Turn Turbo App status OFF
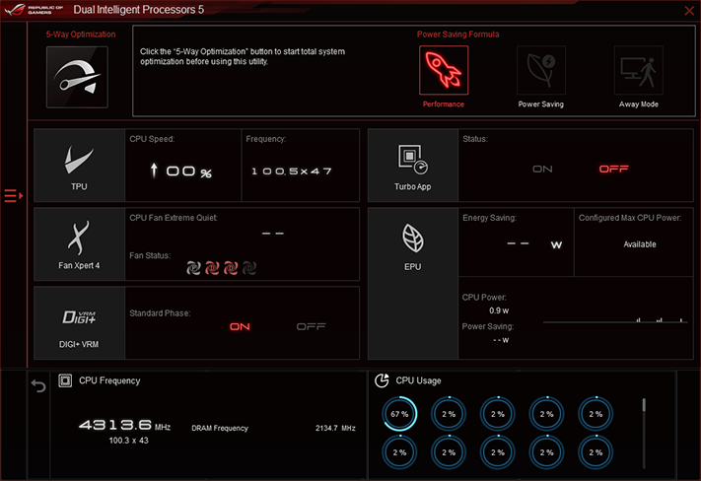Screen dimensions: 701x481 (614, 169)
